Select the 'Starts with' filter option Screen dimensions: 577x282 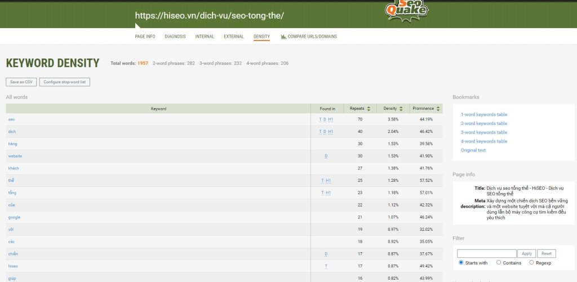pos(461,262)
